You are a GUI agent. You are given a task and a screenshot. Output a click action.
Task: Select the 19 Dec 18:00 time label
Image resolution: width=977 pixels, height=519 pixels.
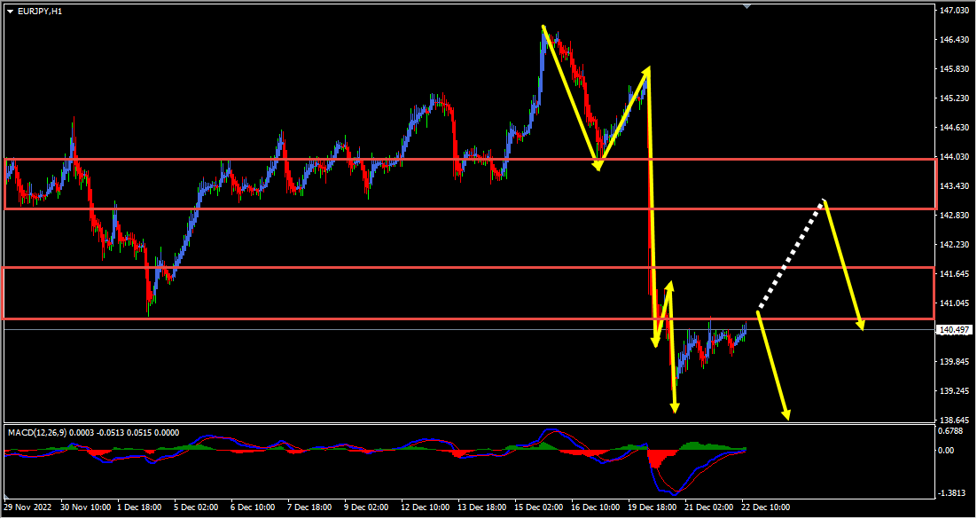[653, 507]
